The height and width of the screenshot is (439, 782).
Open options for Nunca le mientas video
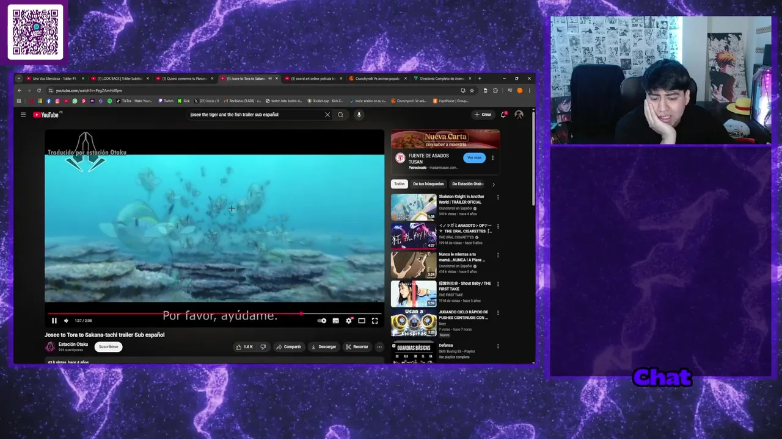498,255
